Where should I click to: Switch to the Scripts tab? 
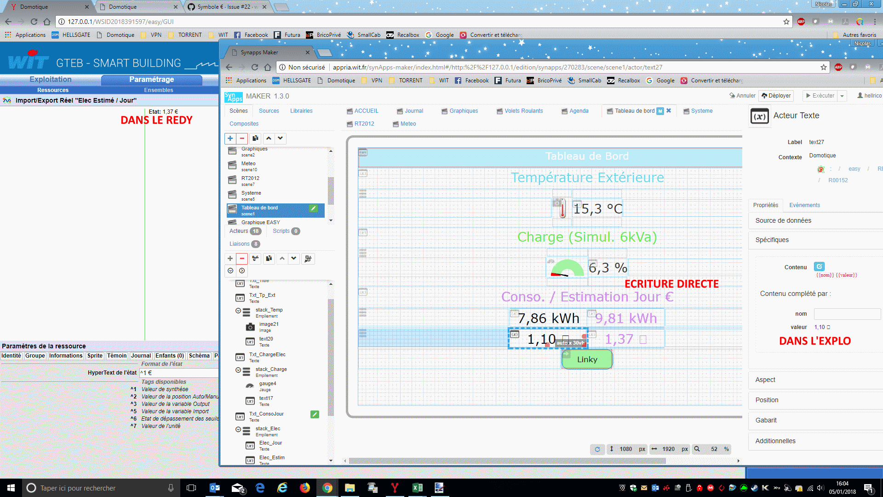coord(286,231)
